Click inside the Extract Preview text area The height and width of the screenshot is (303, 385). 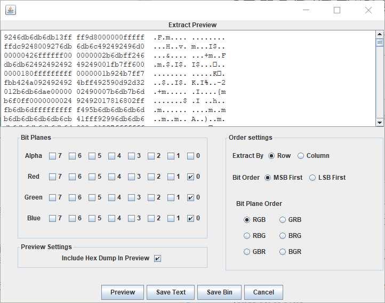pyautogui.click(x=188, y=78)
